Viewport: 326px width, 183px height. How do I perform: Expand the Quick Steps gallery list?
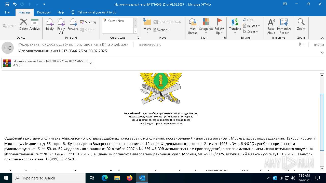135,31
